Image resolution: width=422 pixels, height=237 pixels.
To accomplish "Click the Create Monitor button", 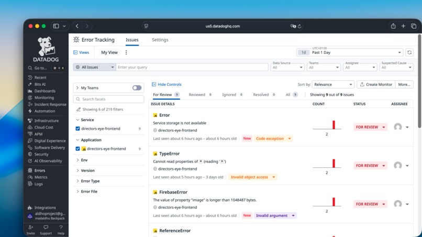I will tap(376, 84).
